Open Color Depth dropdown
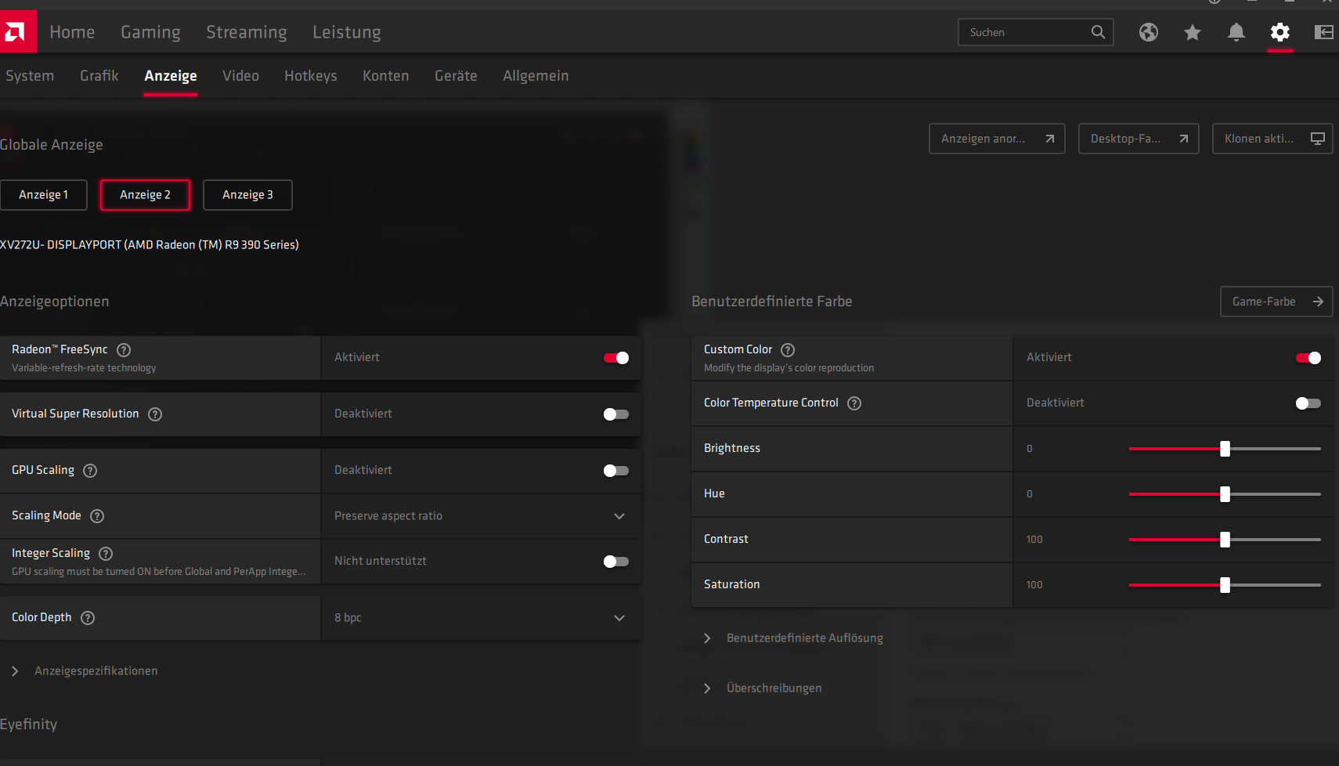The image size is (1339, 766). point(481,618)
